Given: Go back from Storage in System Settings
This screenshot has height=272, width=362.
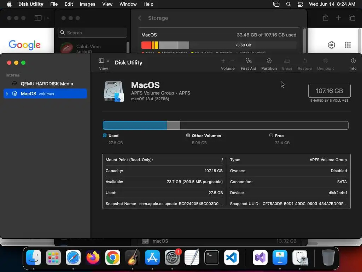Looking at the screenshot, I should point(139,18).
